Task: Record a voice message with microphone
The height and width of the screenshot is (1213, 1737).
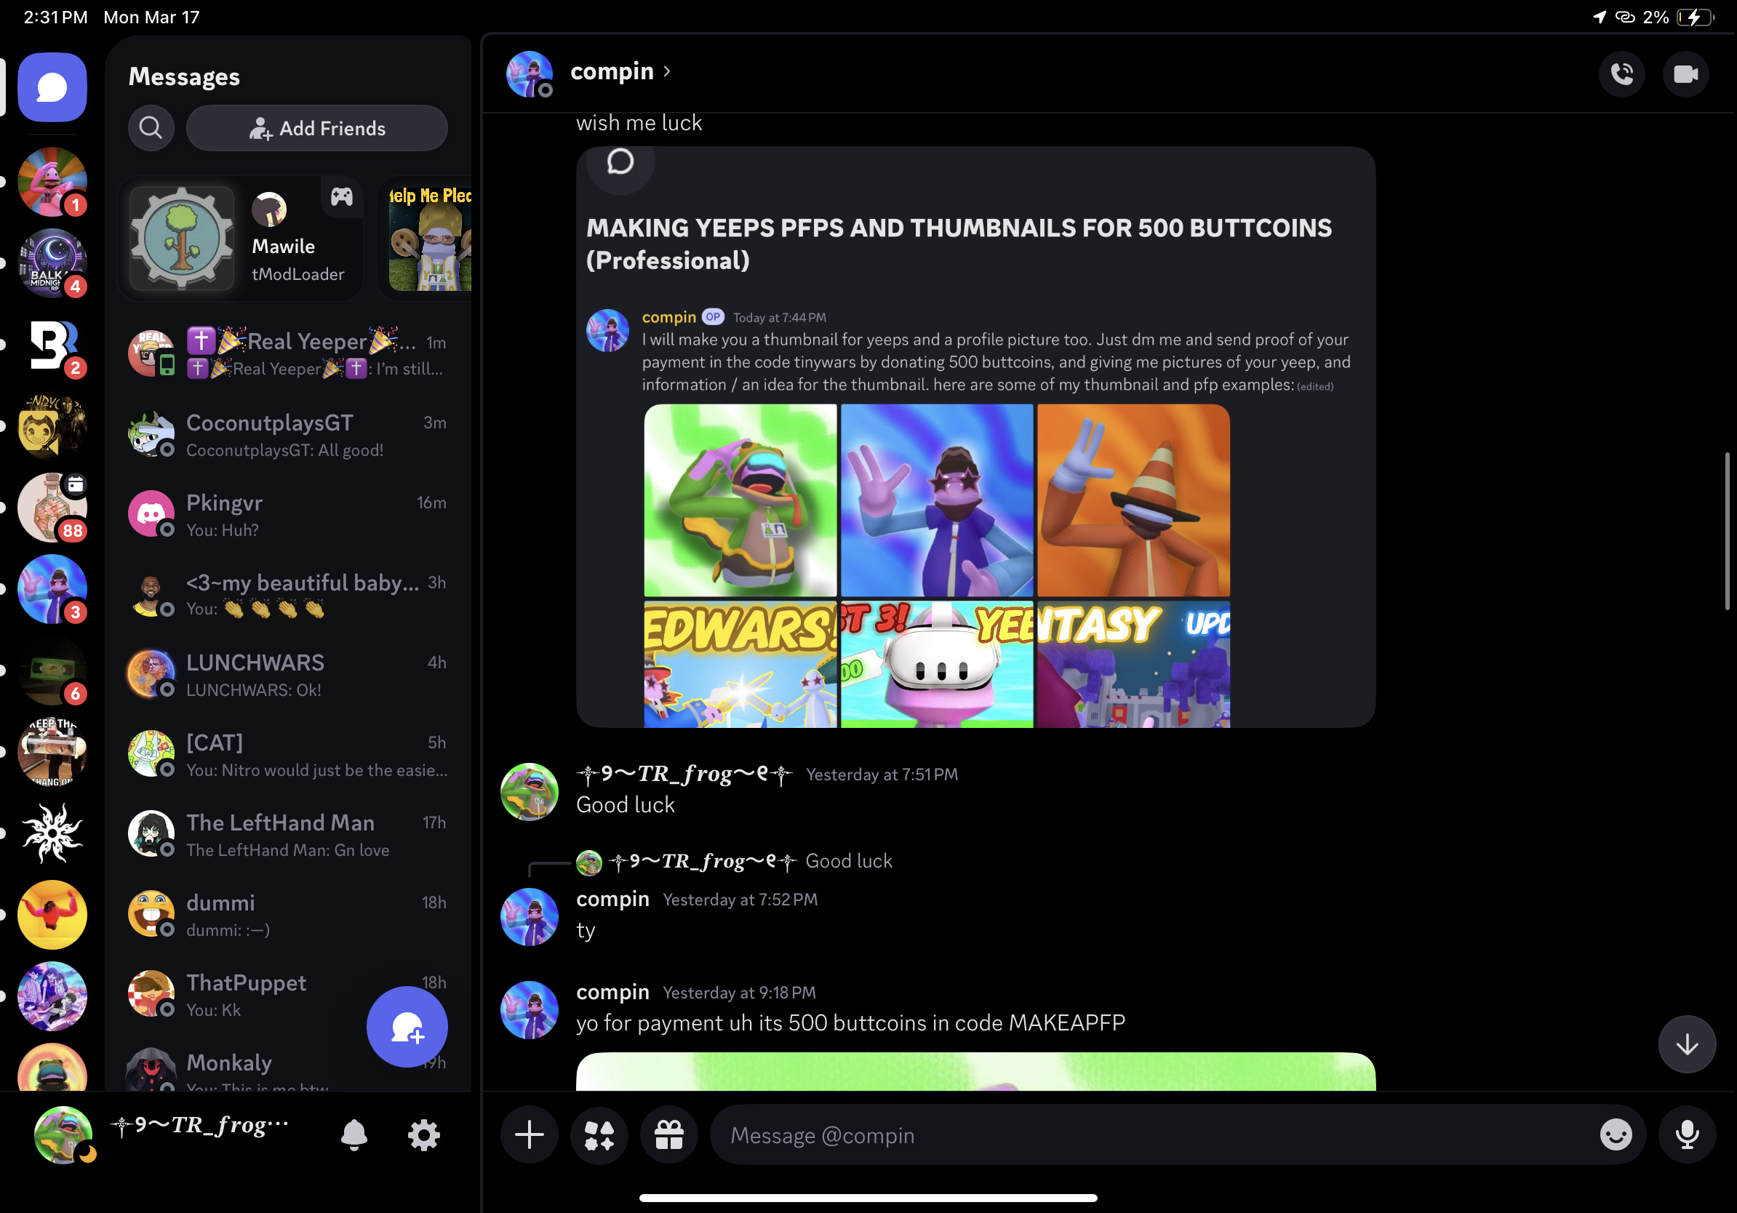Action: (1687, 1134)
